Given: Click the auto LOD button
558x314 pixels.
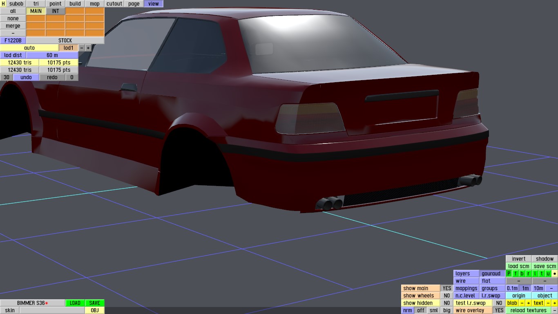Looking at the screenshot, I should 29,48.
